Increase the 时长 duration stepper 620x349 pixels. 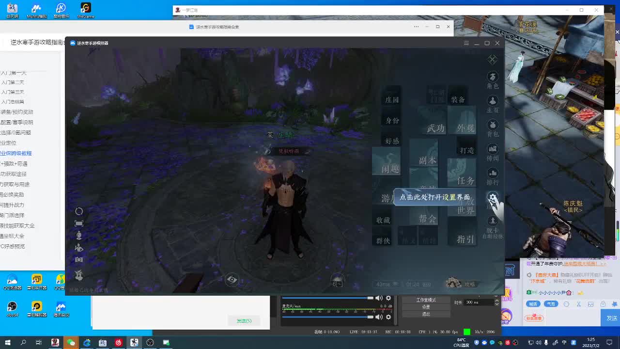496,301
